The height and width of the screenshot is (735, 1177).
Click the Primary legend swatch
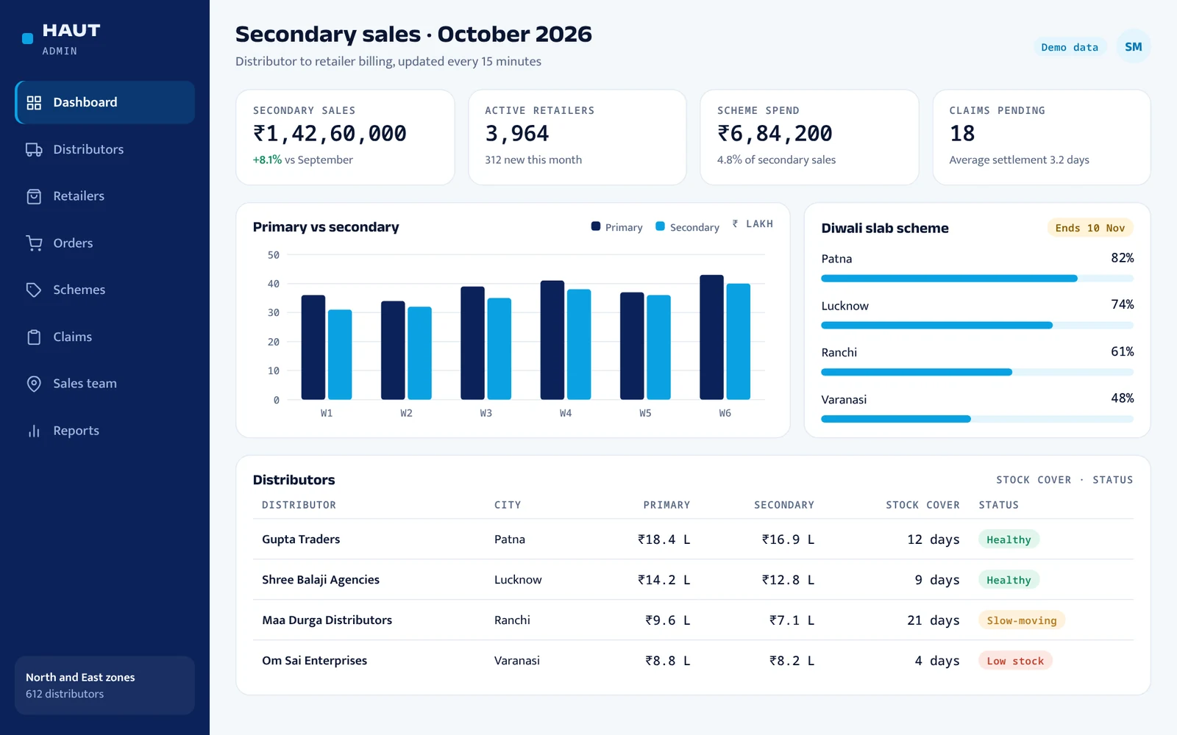click(x=596, y=226)
